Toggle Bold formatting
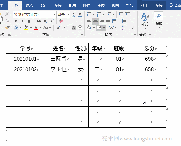 pos(16,21)
